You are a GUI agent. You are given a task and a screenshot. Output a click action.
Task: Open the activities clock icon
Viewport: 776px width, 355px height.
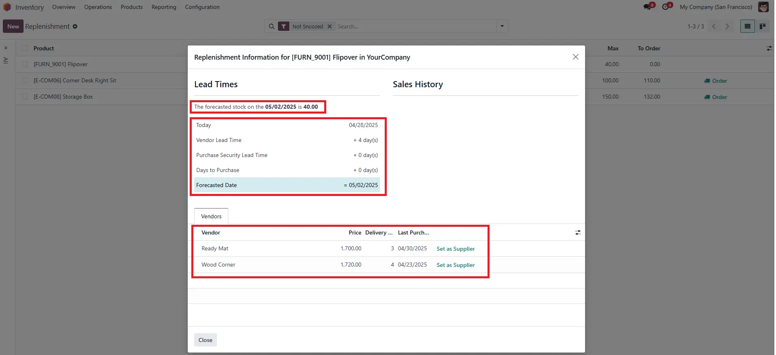(665, 7)
